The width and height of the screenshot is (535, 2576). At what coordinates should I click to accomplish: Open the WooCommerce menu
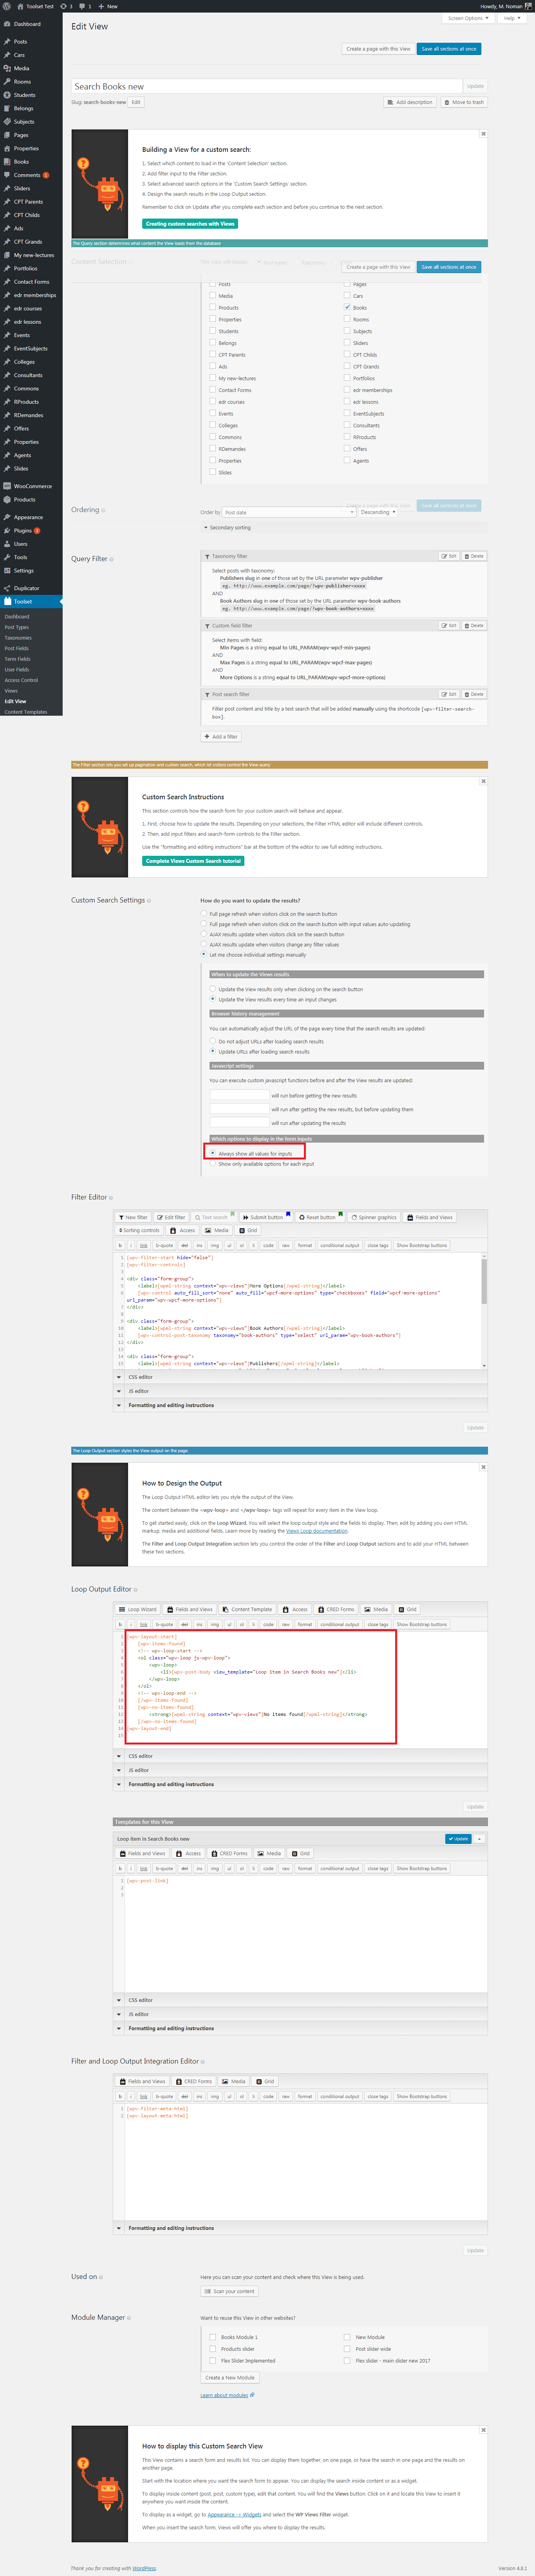click(32, 486)
